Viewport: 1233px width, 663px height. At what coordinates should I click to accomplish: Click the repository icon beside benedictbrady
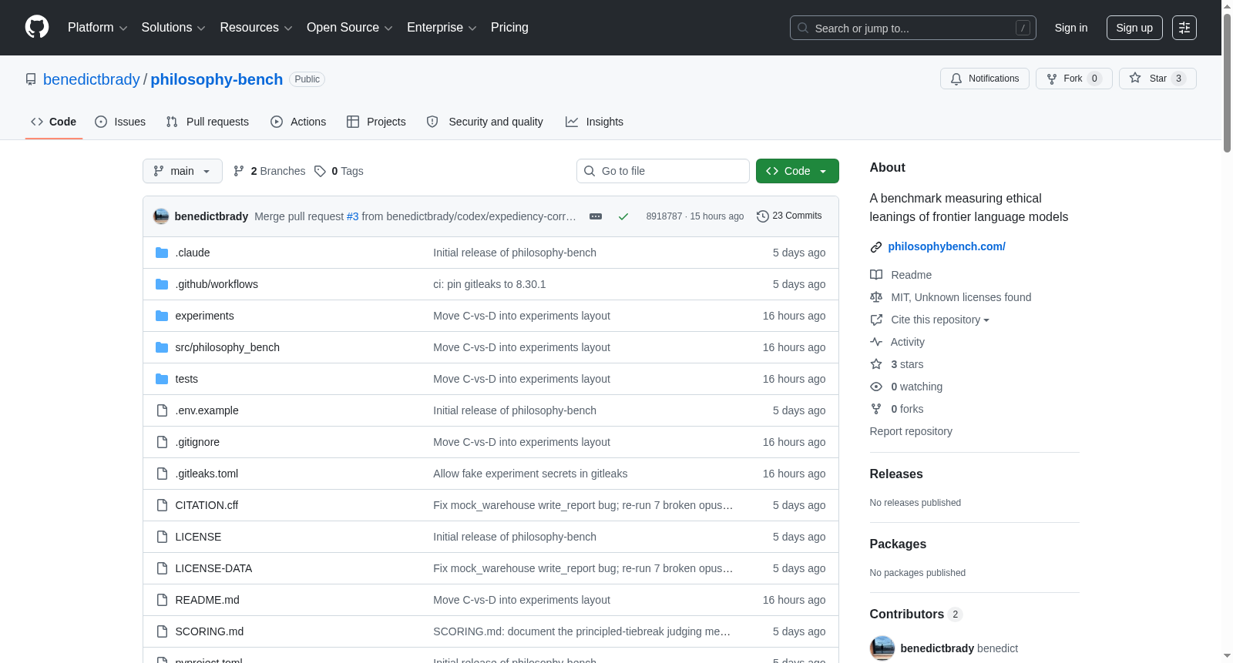pos(31,79)
